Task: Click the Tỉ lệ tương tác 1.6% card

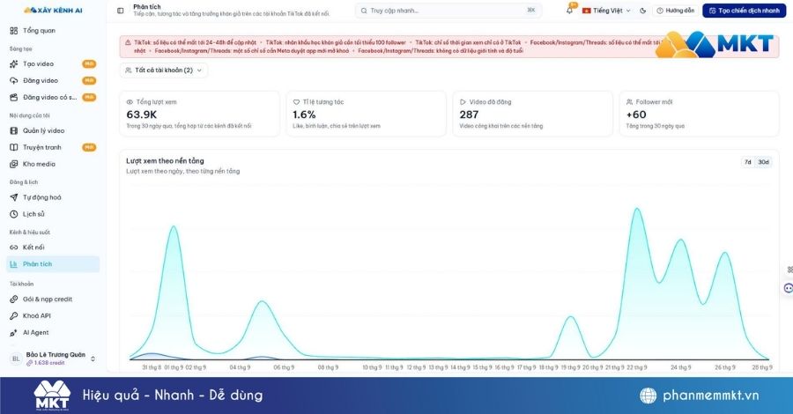Action: tap(367, 114)
